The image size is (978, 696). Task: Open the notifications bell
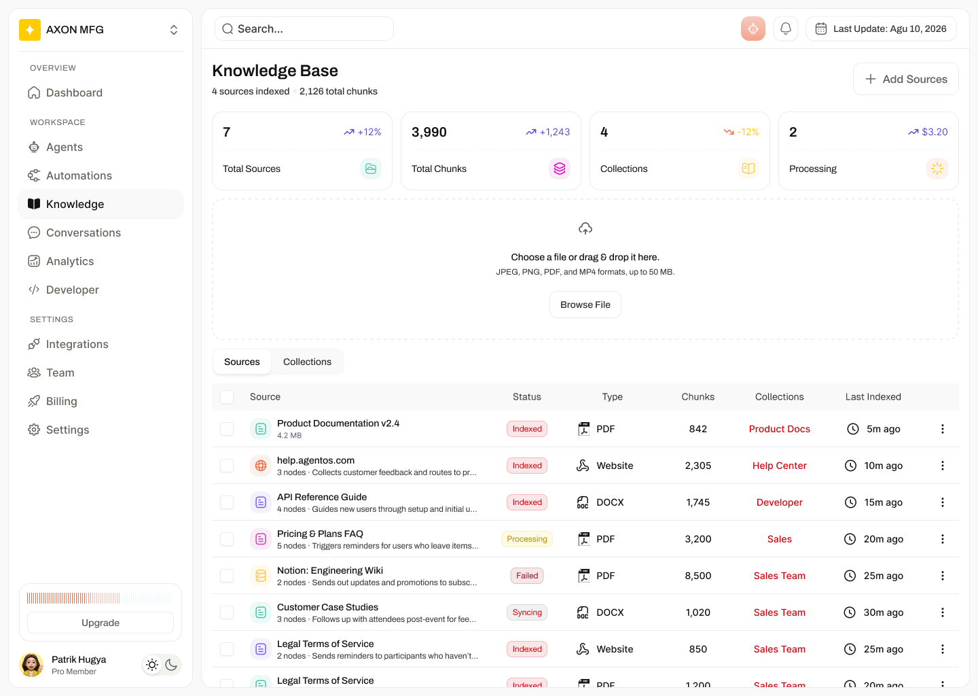pos(786,29)
